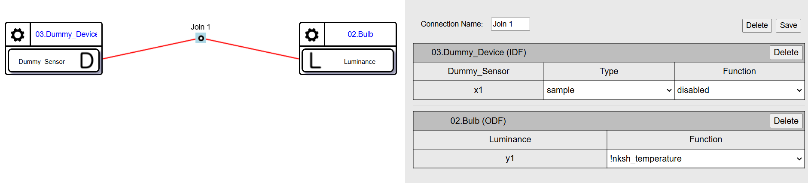Open the 02.Bulb name link
This screenshot has height=183, width=808.
pos(360,34)
